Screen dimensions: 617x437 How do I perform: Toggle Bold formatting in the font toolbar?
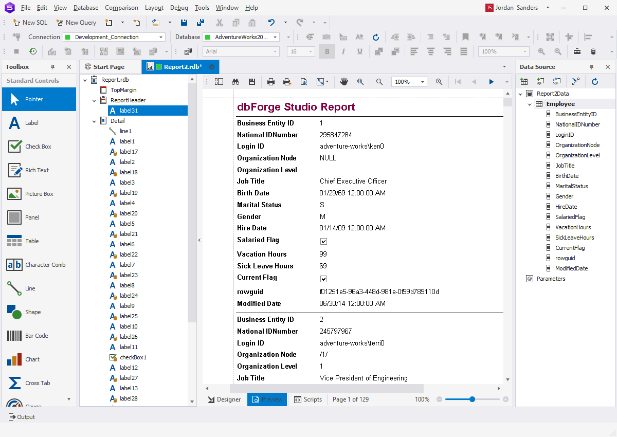(x=327, y=51)
